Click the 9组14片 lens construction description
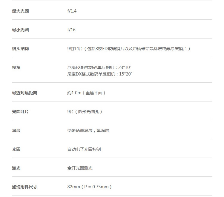This screenshot has height=197, width=224. click(x=129, y=49)
